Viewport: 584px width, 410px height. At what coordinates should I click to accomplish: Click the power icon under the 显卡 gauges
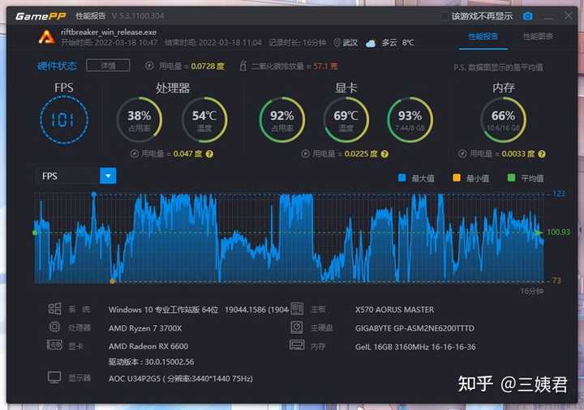tap(306, 154)
